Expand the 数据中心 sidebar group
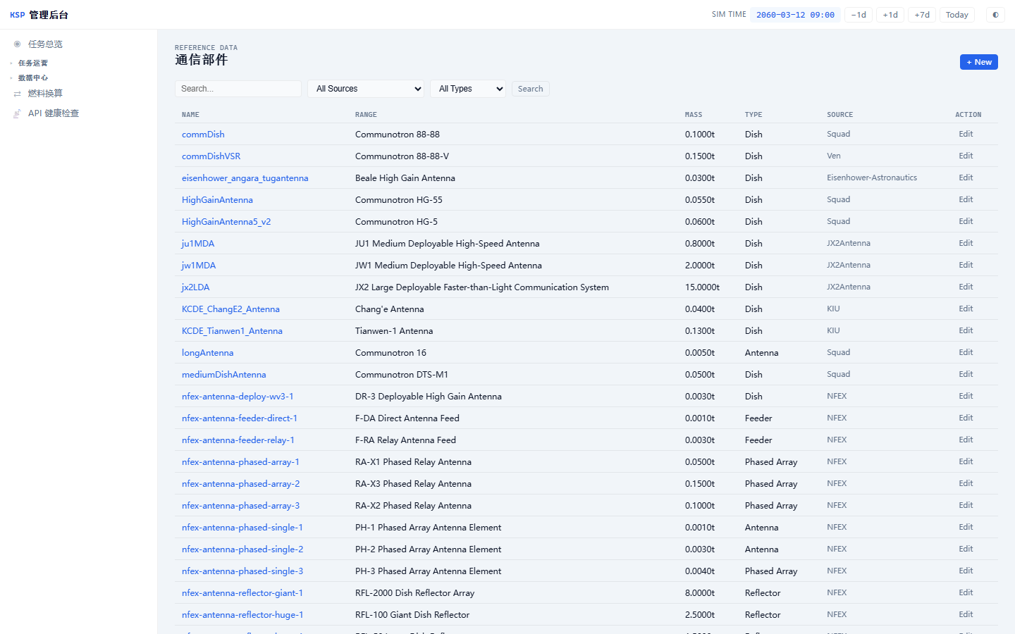 [32, 77]
